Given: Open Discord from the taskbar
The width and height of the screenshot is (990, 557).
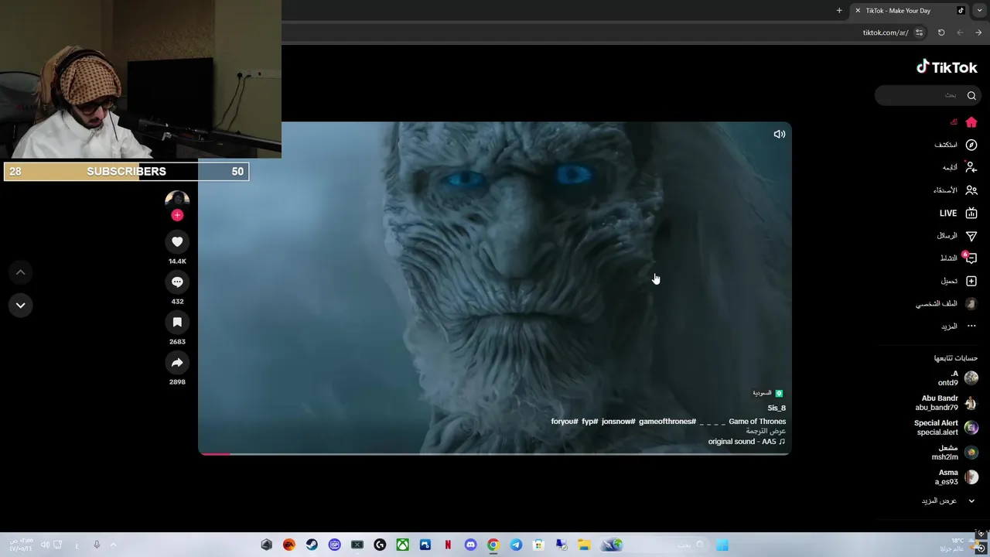Looking at the screenshot, I should [x=470, y=545].
